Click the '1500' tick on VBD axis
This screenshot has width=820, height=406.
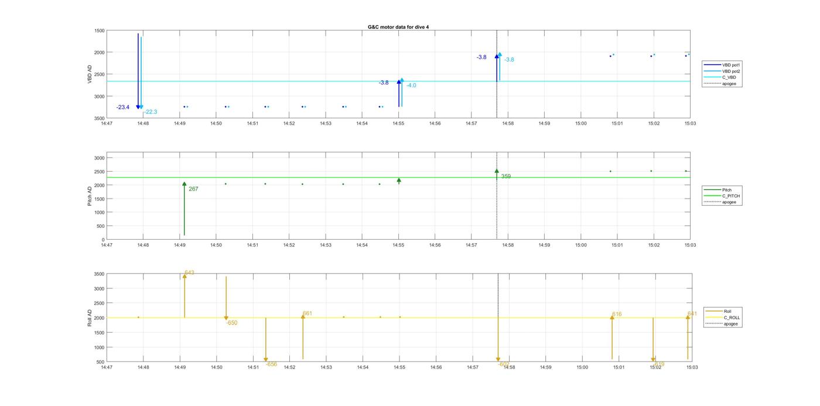tap(99, 31)
